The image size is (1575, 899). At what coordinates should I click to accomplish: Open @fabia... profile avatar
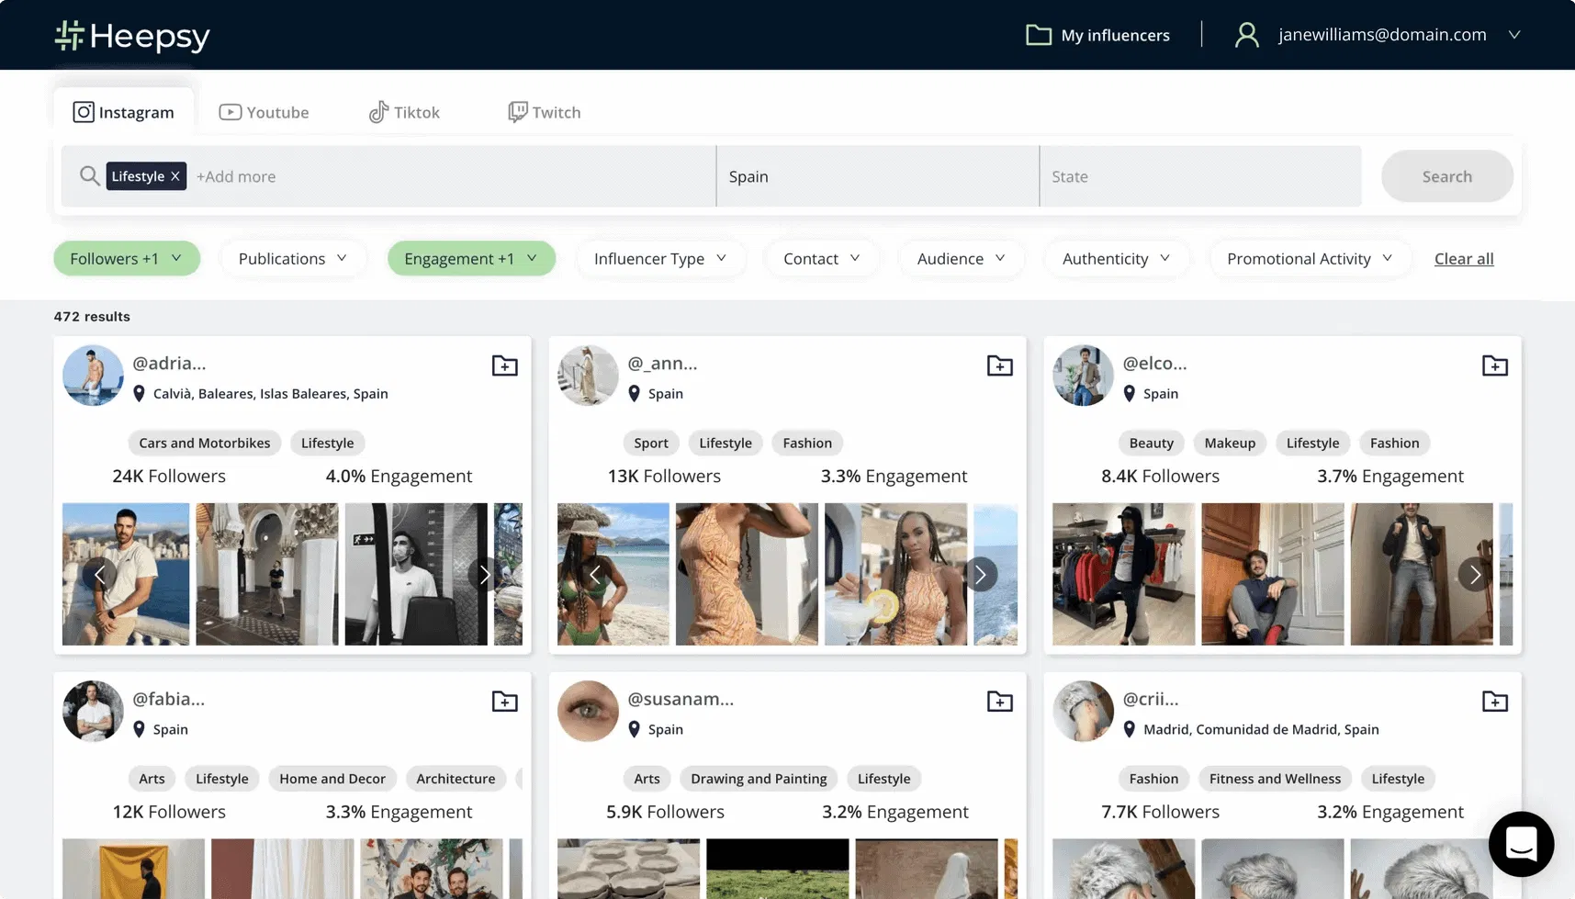93,712
